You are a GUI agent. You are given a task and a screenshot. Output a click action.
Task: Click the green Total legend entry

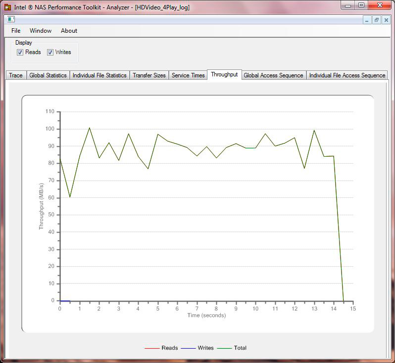pos(232,348)
